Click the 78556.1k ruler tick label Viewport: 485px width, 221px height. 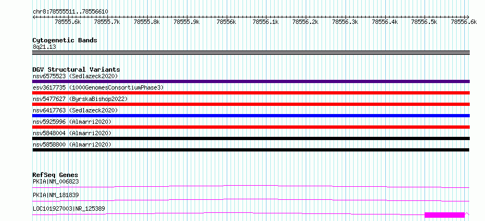tap(266, 22)
